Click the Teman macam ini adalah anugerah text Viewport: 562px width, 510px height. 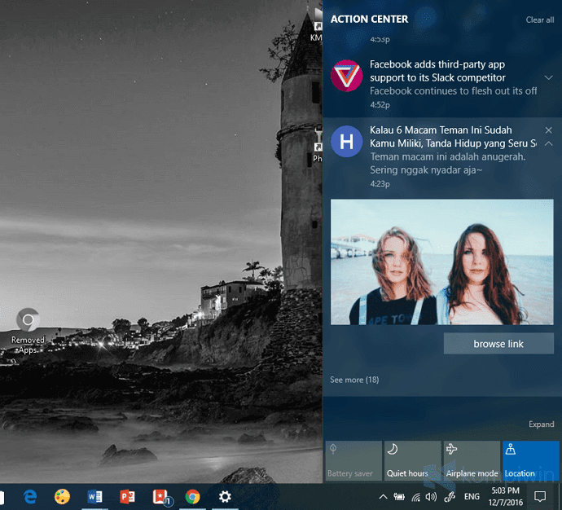pyautogui.click(x=448, y=156)
